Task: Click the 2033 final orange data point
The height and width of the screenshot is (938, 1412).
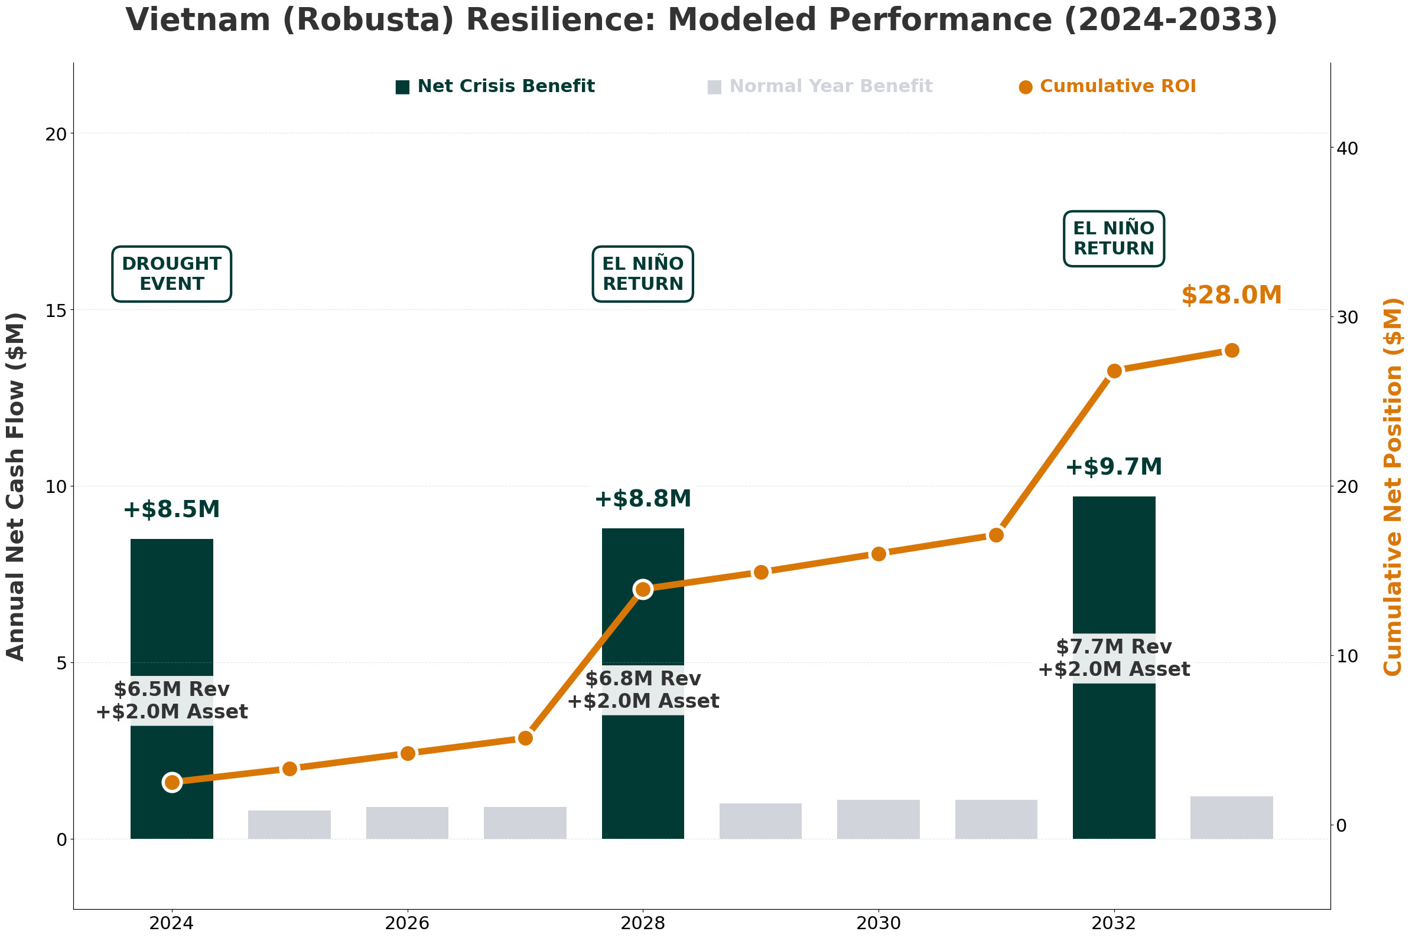Action: [x=1231, y=351]
